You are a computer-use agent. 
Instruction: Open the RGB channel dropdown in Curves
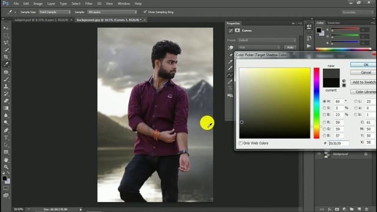coord(259,47)
